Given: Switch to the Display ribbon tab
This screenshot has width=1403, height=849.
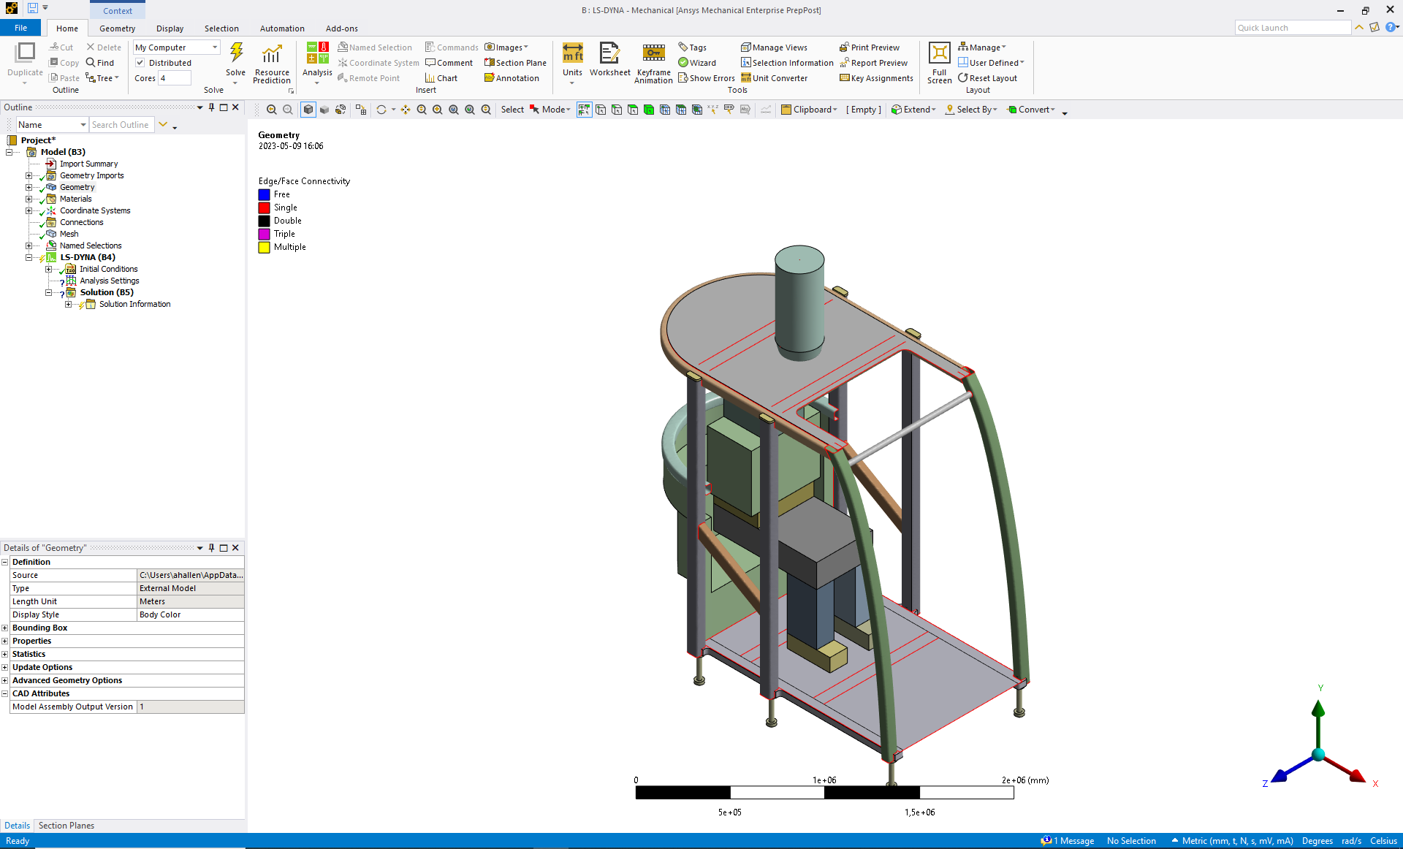Looking at the screenshot, I should (x=170, y=28).
